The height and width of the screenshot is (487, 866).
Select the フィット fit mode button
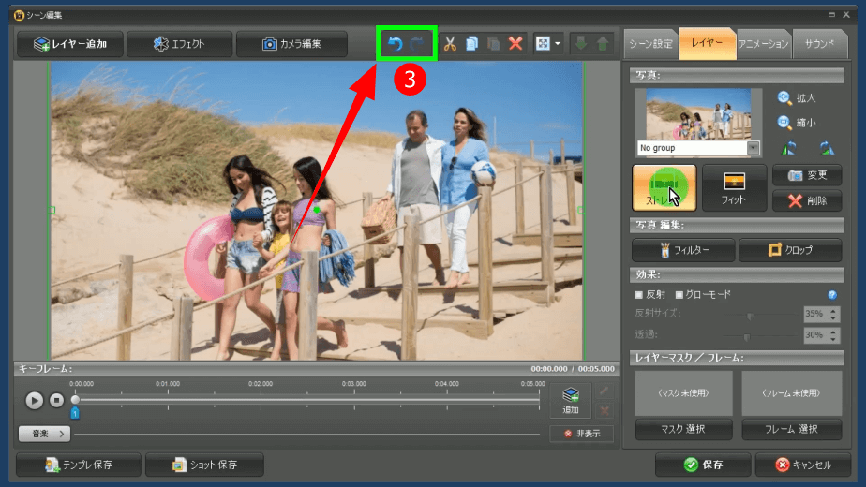734,187
